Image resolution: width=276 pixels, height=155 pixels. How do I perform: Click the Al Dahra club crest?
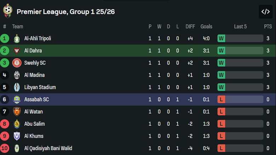pos(17,51)
